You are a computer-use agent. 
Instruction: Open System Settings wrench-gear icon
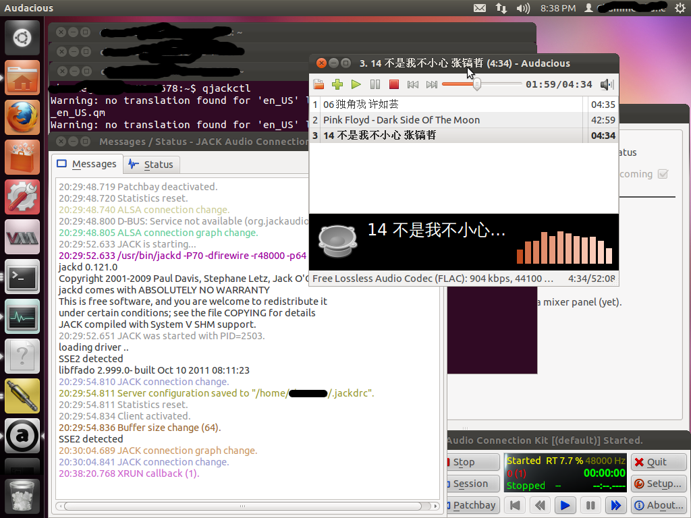click(22, 197)
